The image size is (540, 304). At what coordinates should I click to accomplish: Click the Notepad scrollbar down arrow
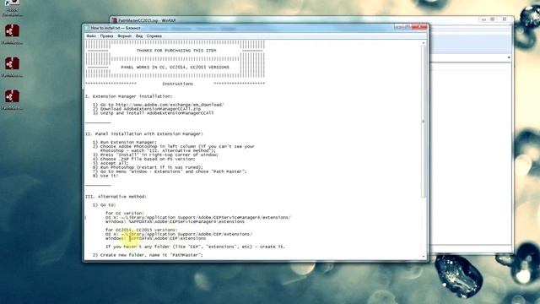424,257
